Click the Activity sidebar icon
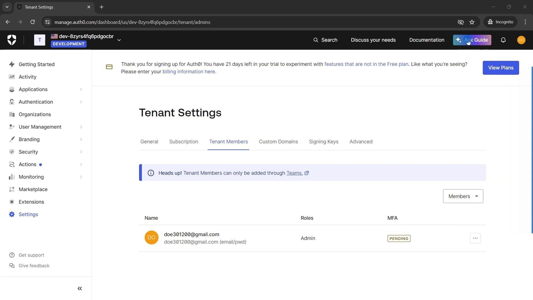Image resolution: width=533 pixels, height=300 pixels. pyautogui.click(x=12, y=77)
